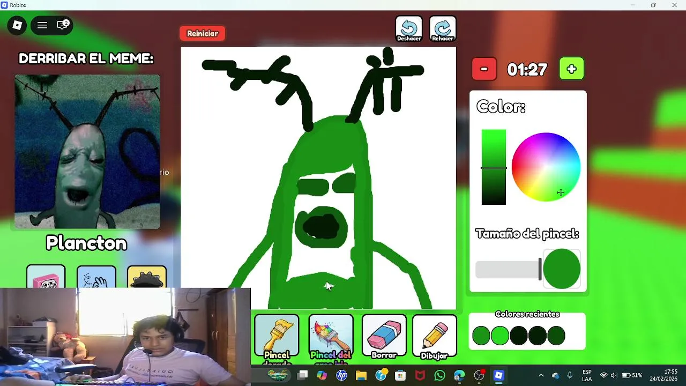Open WhatsApp from the taskbar
This screenshot has width=686, height=386.
[439, 375]
